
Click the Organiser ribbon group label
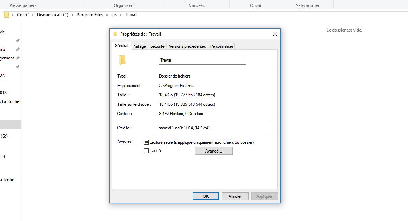pos(123,5)
